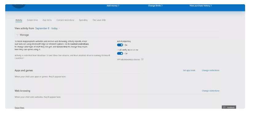Click Change restrictions beside Apps and games
Viewport: 258px width, 113px height.
point(211,70)
